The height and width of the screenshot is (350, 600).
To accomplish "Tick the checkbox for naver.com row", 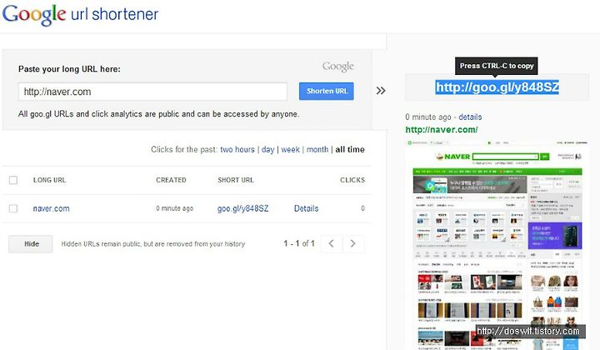I will 13,208.
